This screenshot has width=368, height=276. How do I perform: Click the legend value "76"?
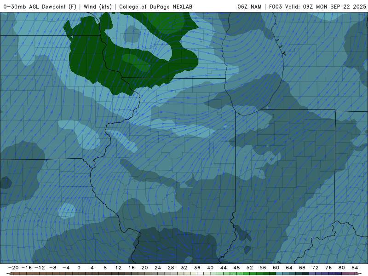(328, 268)
